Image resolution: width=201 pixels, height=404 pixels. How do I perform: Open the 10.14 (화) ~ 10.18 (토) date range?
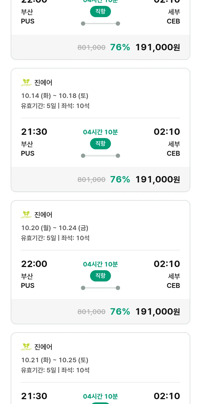[x=55, y=96]
